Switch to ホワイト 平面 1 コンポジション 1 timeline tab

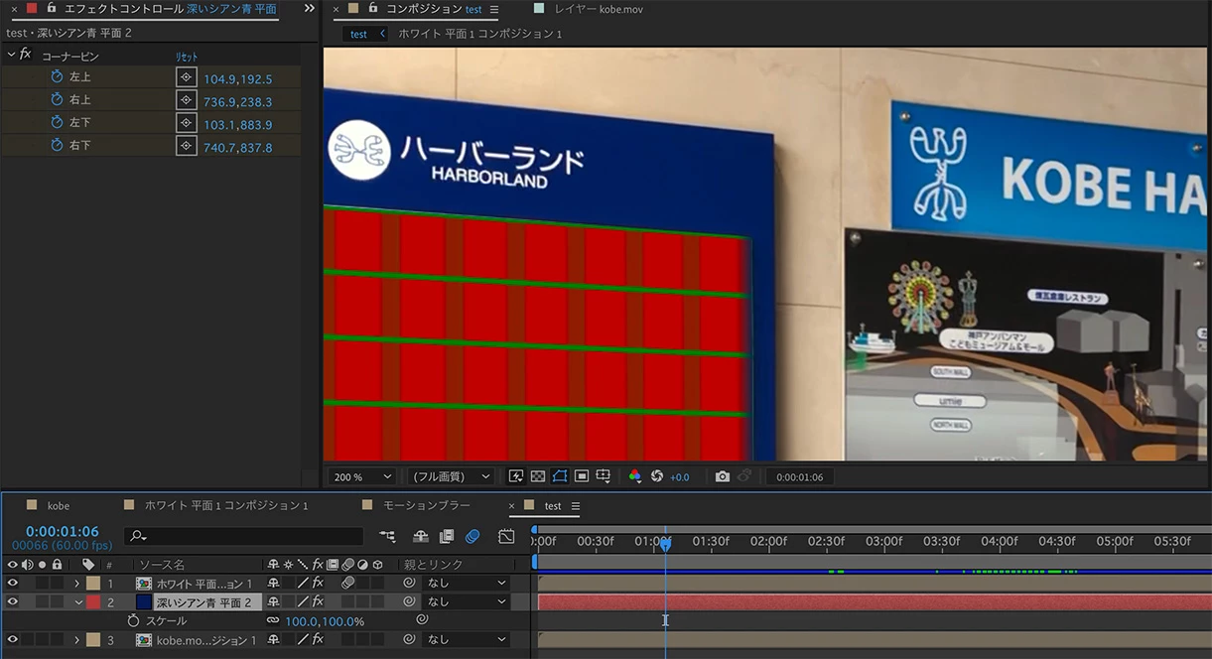(x=226, y=506)
